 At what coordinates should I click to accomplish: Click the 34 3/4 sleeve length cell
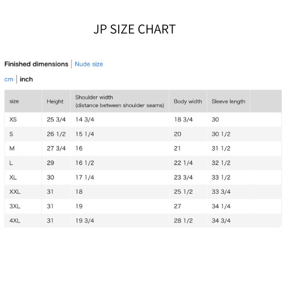[221, 220]
